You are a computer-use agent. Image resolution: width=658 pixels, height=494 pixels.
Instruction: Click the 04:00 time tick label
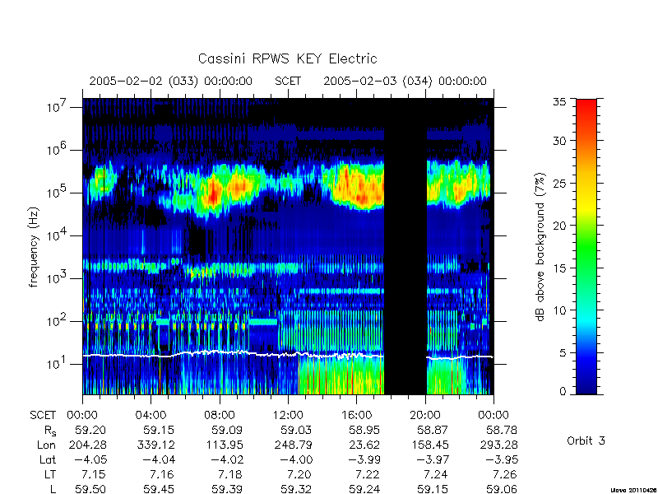pos(151,415)
